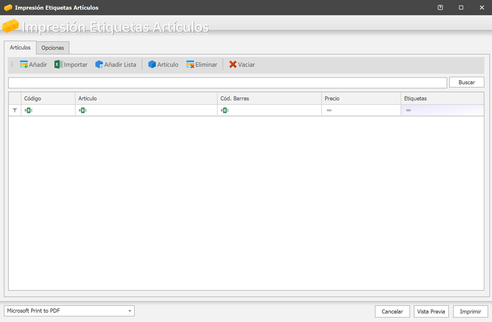Open Artículo column filter ABC operator
The width and height of the screenshot is (492, 322).
pyautogui.click(x=83, y=110)
